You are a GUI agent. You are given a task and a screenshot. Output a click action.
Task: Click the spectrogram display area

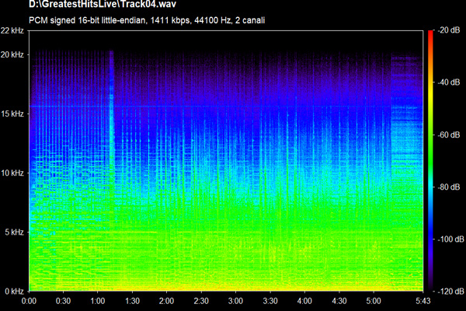coord(226,161)
